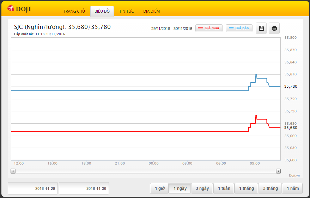Toggle the Giá mua red line series
The image size is (310, 198).
click(x=209, y=28)
